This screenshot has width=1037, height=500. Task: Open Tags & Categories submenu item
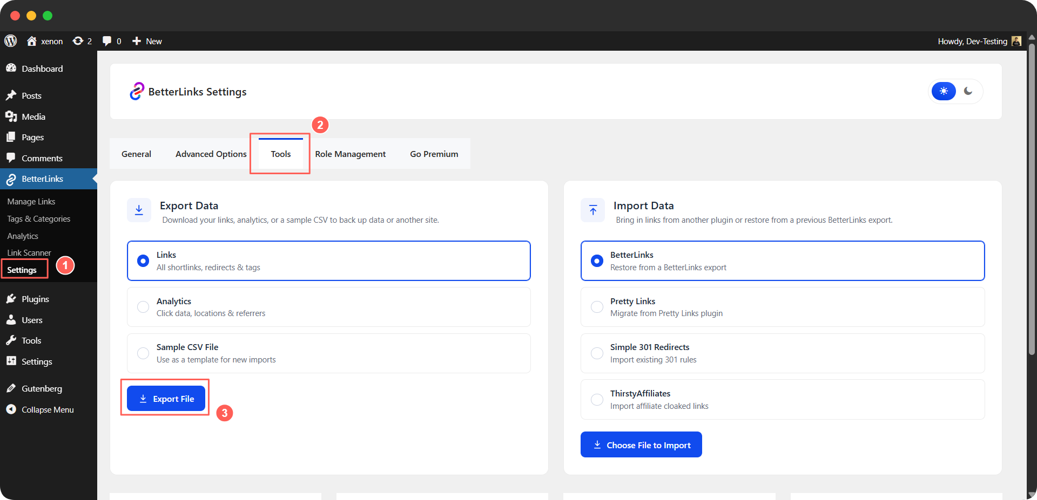pos(39,218)
